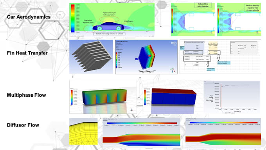Click the diffusor velocity magnitude color bar
266x150 pixels.
[x=142, y=123]
